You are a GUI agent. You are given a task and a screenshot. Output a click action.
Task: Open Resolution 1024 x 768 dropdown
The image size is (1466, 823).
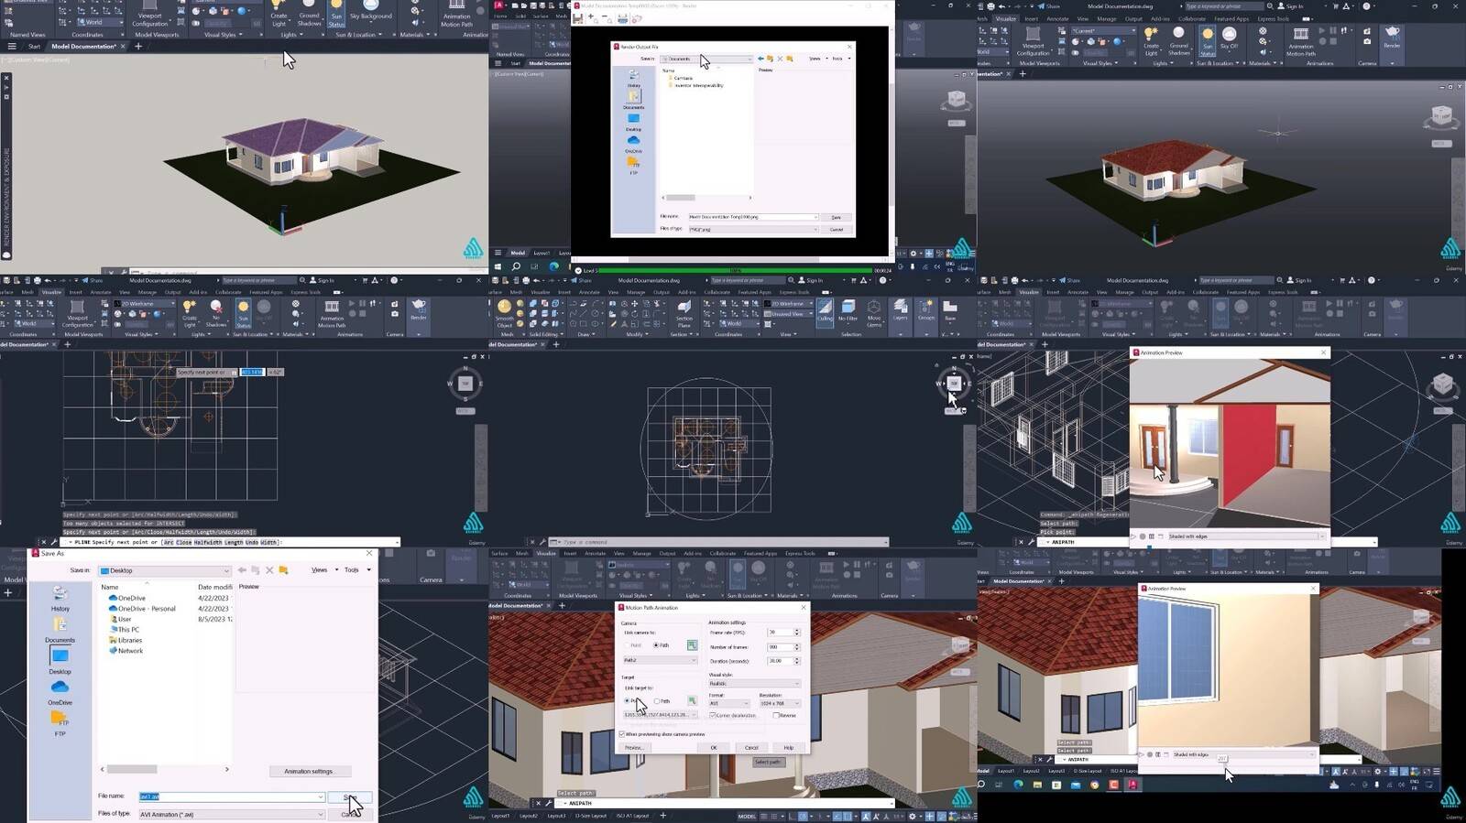pos(780,703)
